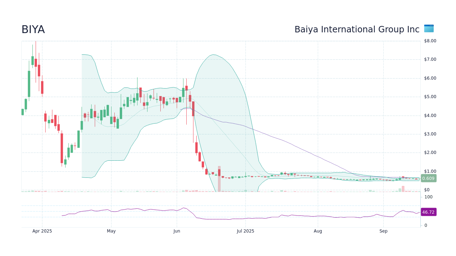
Task: Click the BIYA ticker symbol title
Action: tap(33, 30)
